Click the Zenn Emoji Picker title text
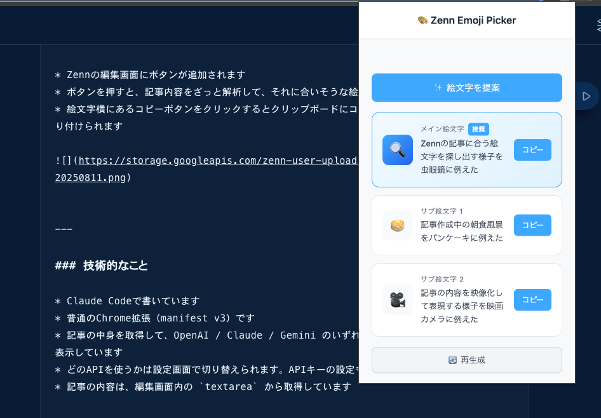The width and height of the screenshot is (601, 418). click(x=473, y=20)
